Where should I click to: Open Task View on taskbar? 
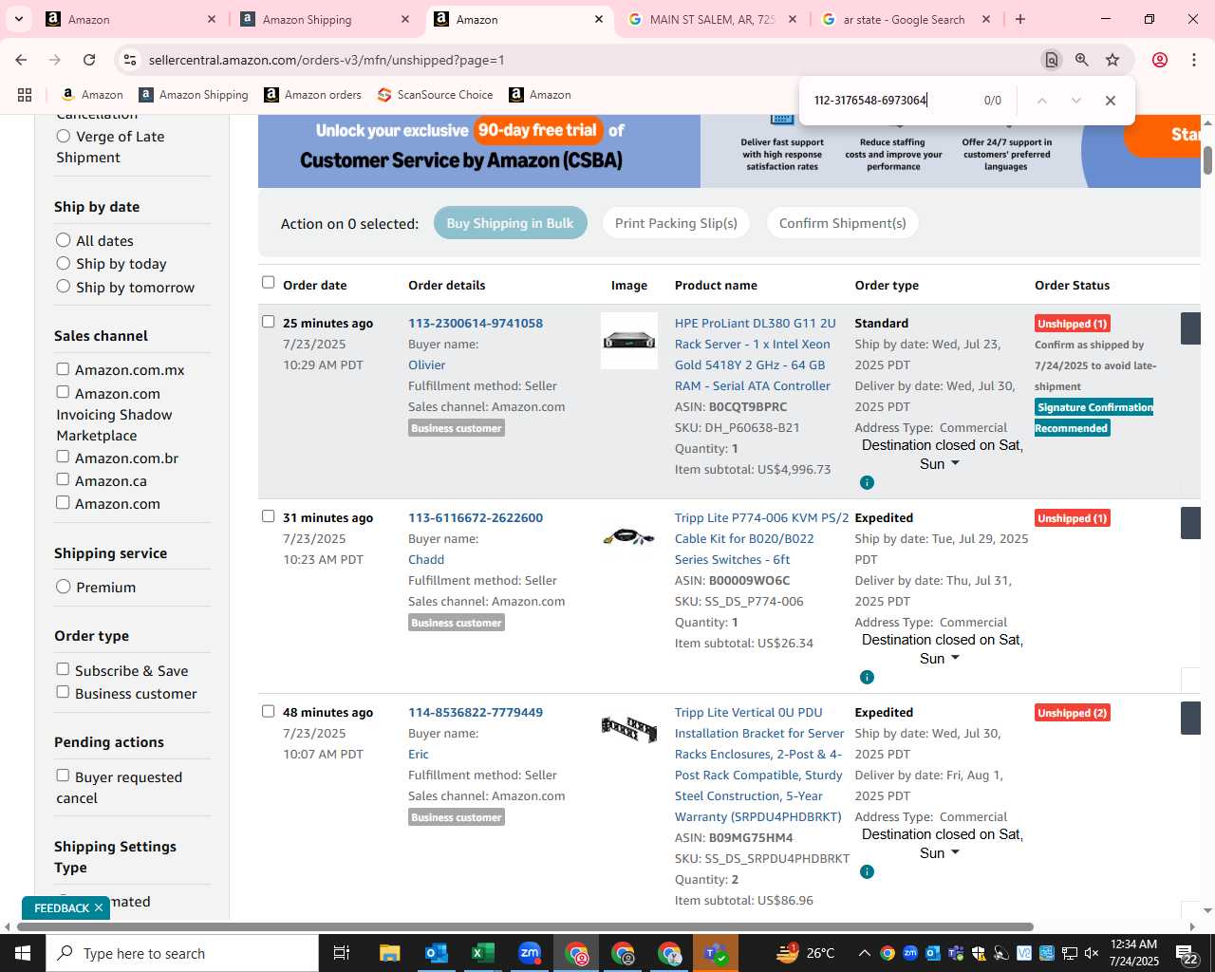342,953
